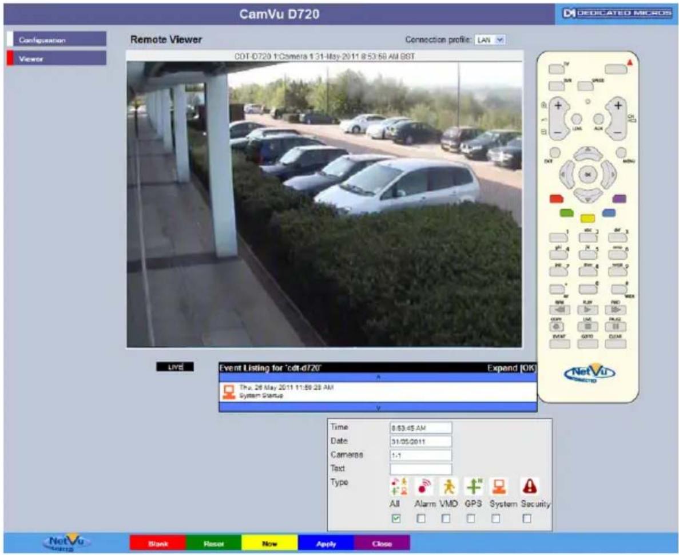
Task: Click the OK button on remote d-pad
Action: [x=588, y=174]
